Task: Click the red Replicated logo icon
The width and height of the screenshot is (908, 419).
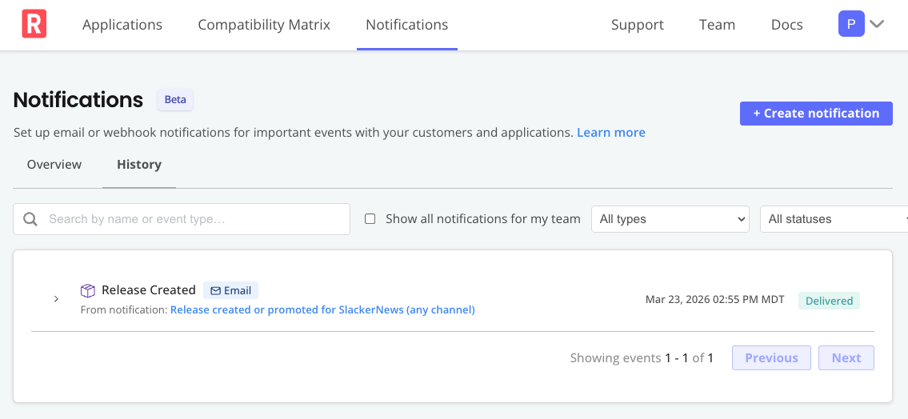Action: click(34, 25)
